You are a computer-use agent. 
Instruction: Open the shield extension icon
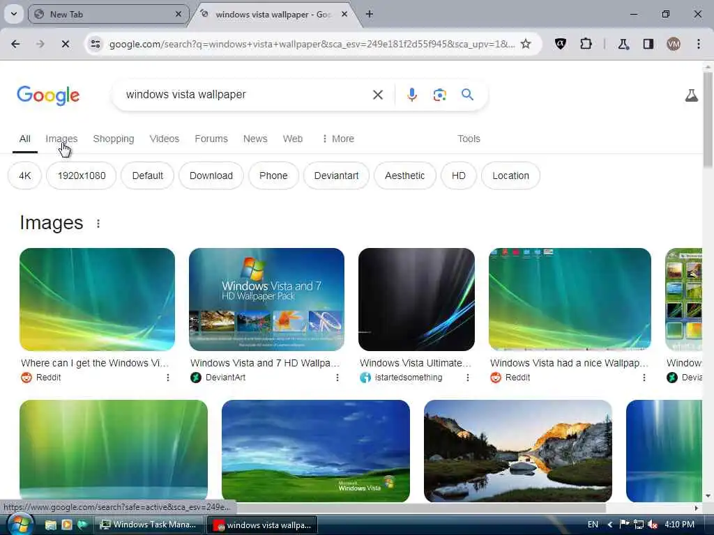coord(561,44)
